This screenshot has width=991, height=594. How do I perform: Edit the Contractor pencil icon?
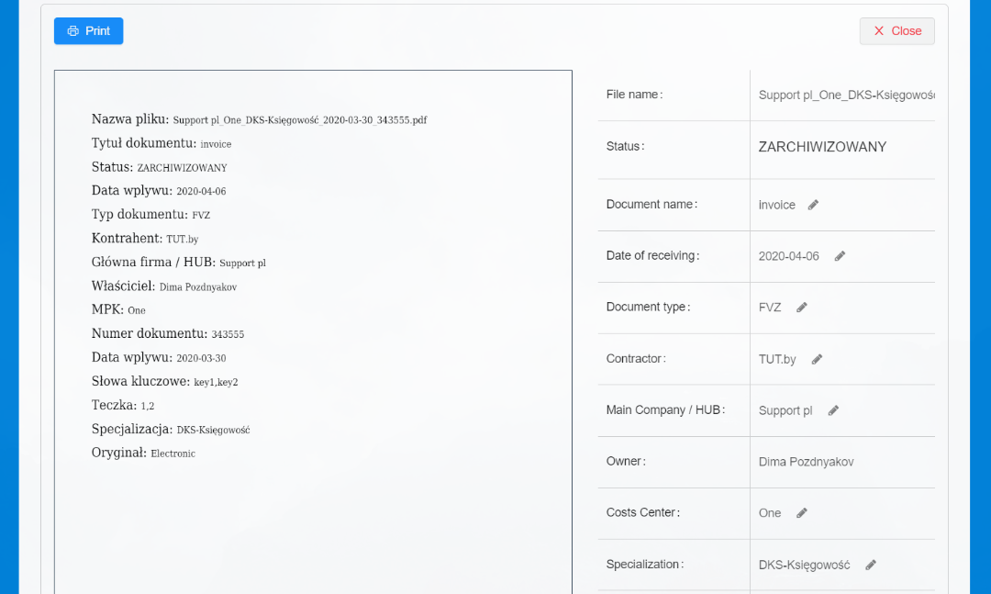818,359
